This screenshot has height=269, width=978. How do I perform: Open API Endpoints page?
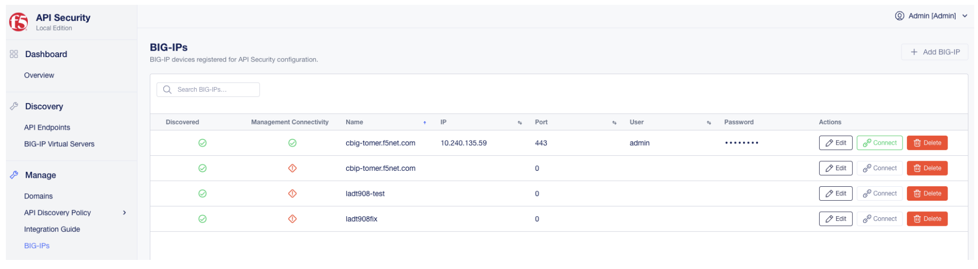click(x=47, y=128)
